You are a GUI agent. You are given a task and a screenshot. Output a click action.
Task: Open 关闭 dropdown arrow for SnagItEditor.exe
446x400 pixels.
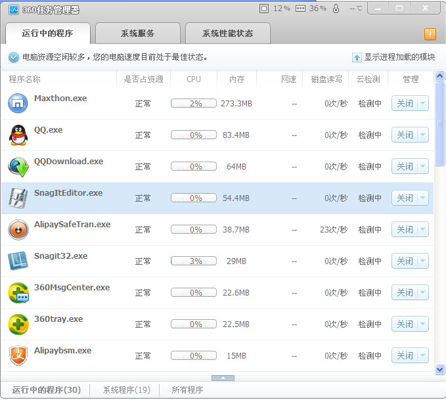422,198
